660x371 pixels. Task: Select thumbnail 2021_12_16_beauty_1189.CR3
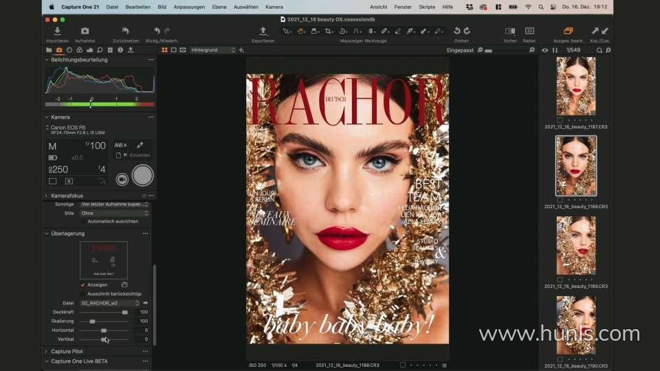pos(576,247)
